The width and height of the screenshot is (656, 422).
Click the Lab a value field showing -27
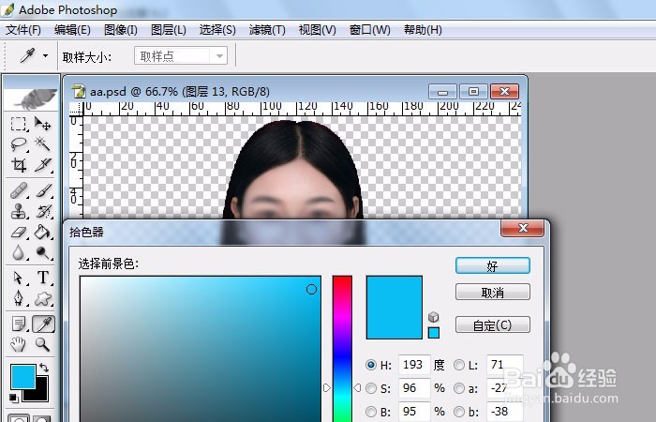504,388
